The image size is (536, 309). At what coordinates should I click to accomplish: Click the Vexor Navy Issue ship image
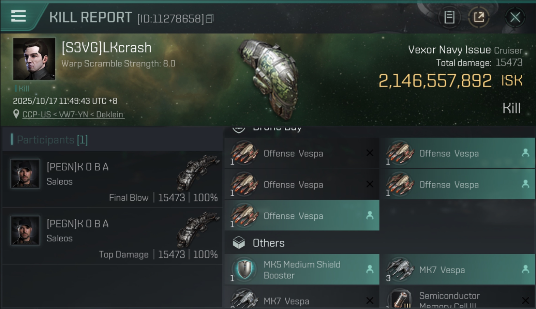click(268, 74)
